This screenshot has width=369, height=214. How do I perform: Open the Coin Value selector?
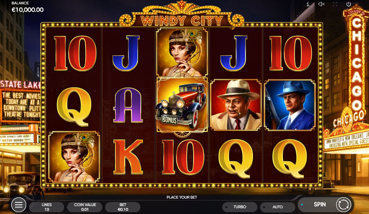(x=85, y=207)
